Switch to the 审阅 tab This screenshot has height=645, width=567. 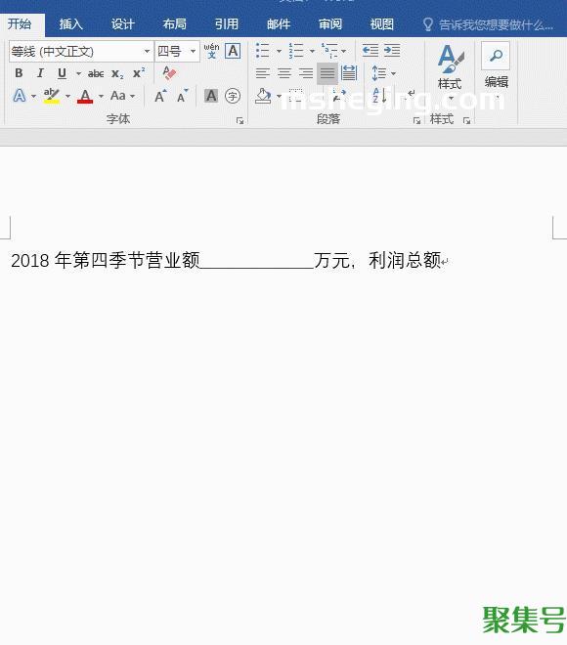[x=330, y=24]
